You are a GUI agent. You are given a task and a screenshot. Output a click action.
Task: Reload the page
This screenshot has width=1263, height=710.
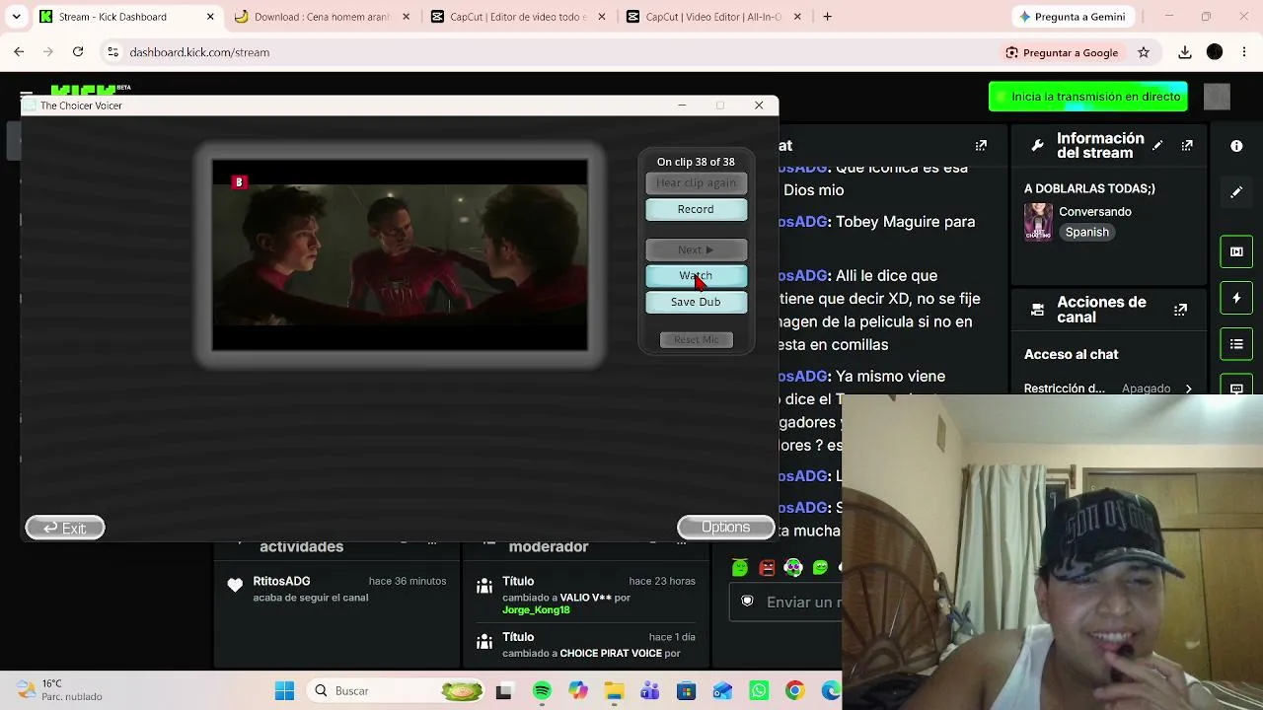point(78,52)
